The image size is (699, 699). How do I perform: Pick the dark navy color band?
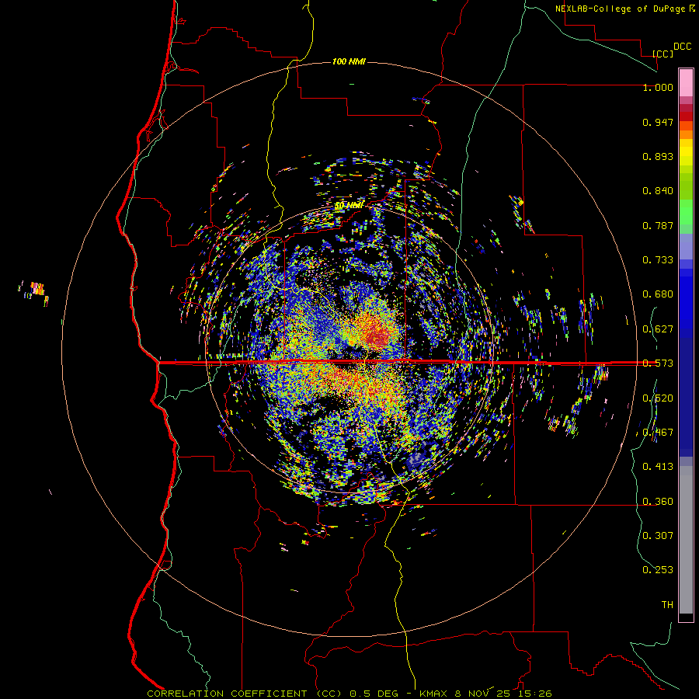pos(686,392)
